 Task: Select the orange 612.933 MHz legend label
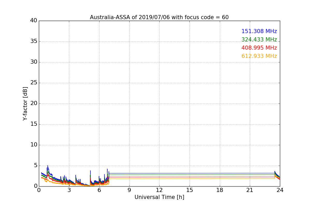(259, 56)
